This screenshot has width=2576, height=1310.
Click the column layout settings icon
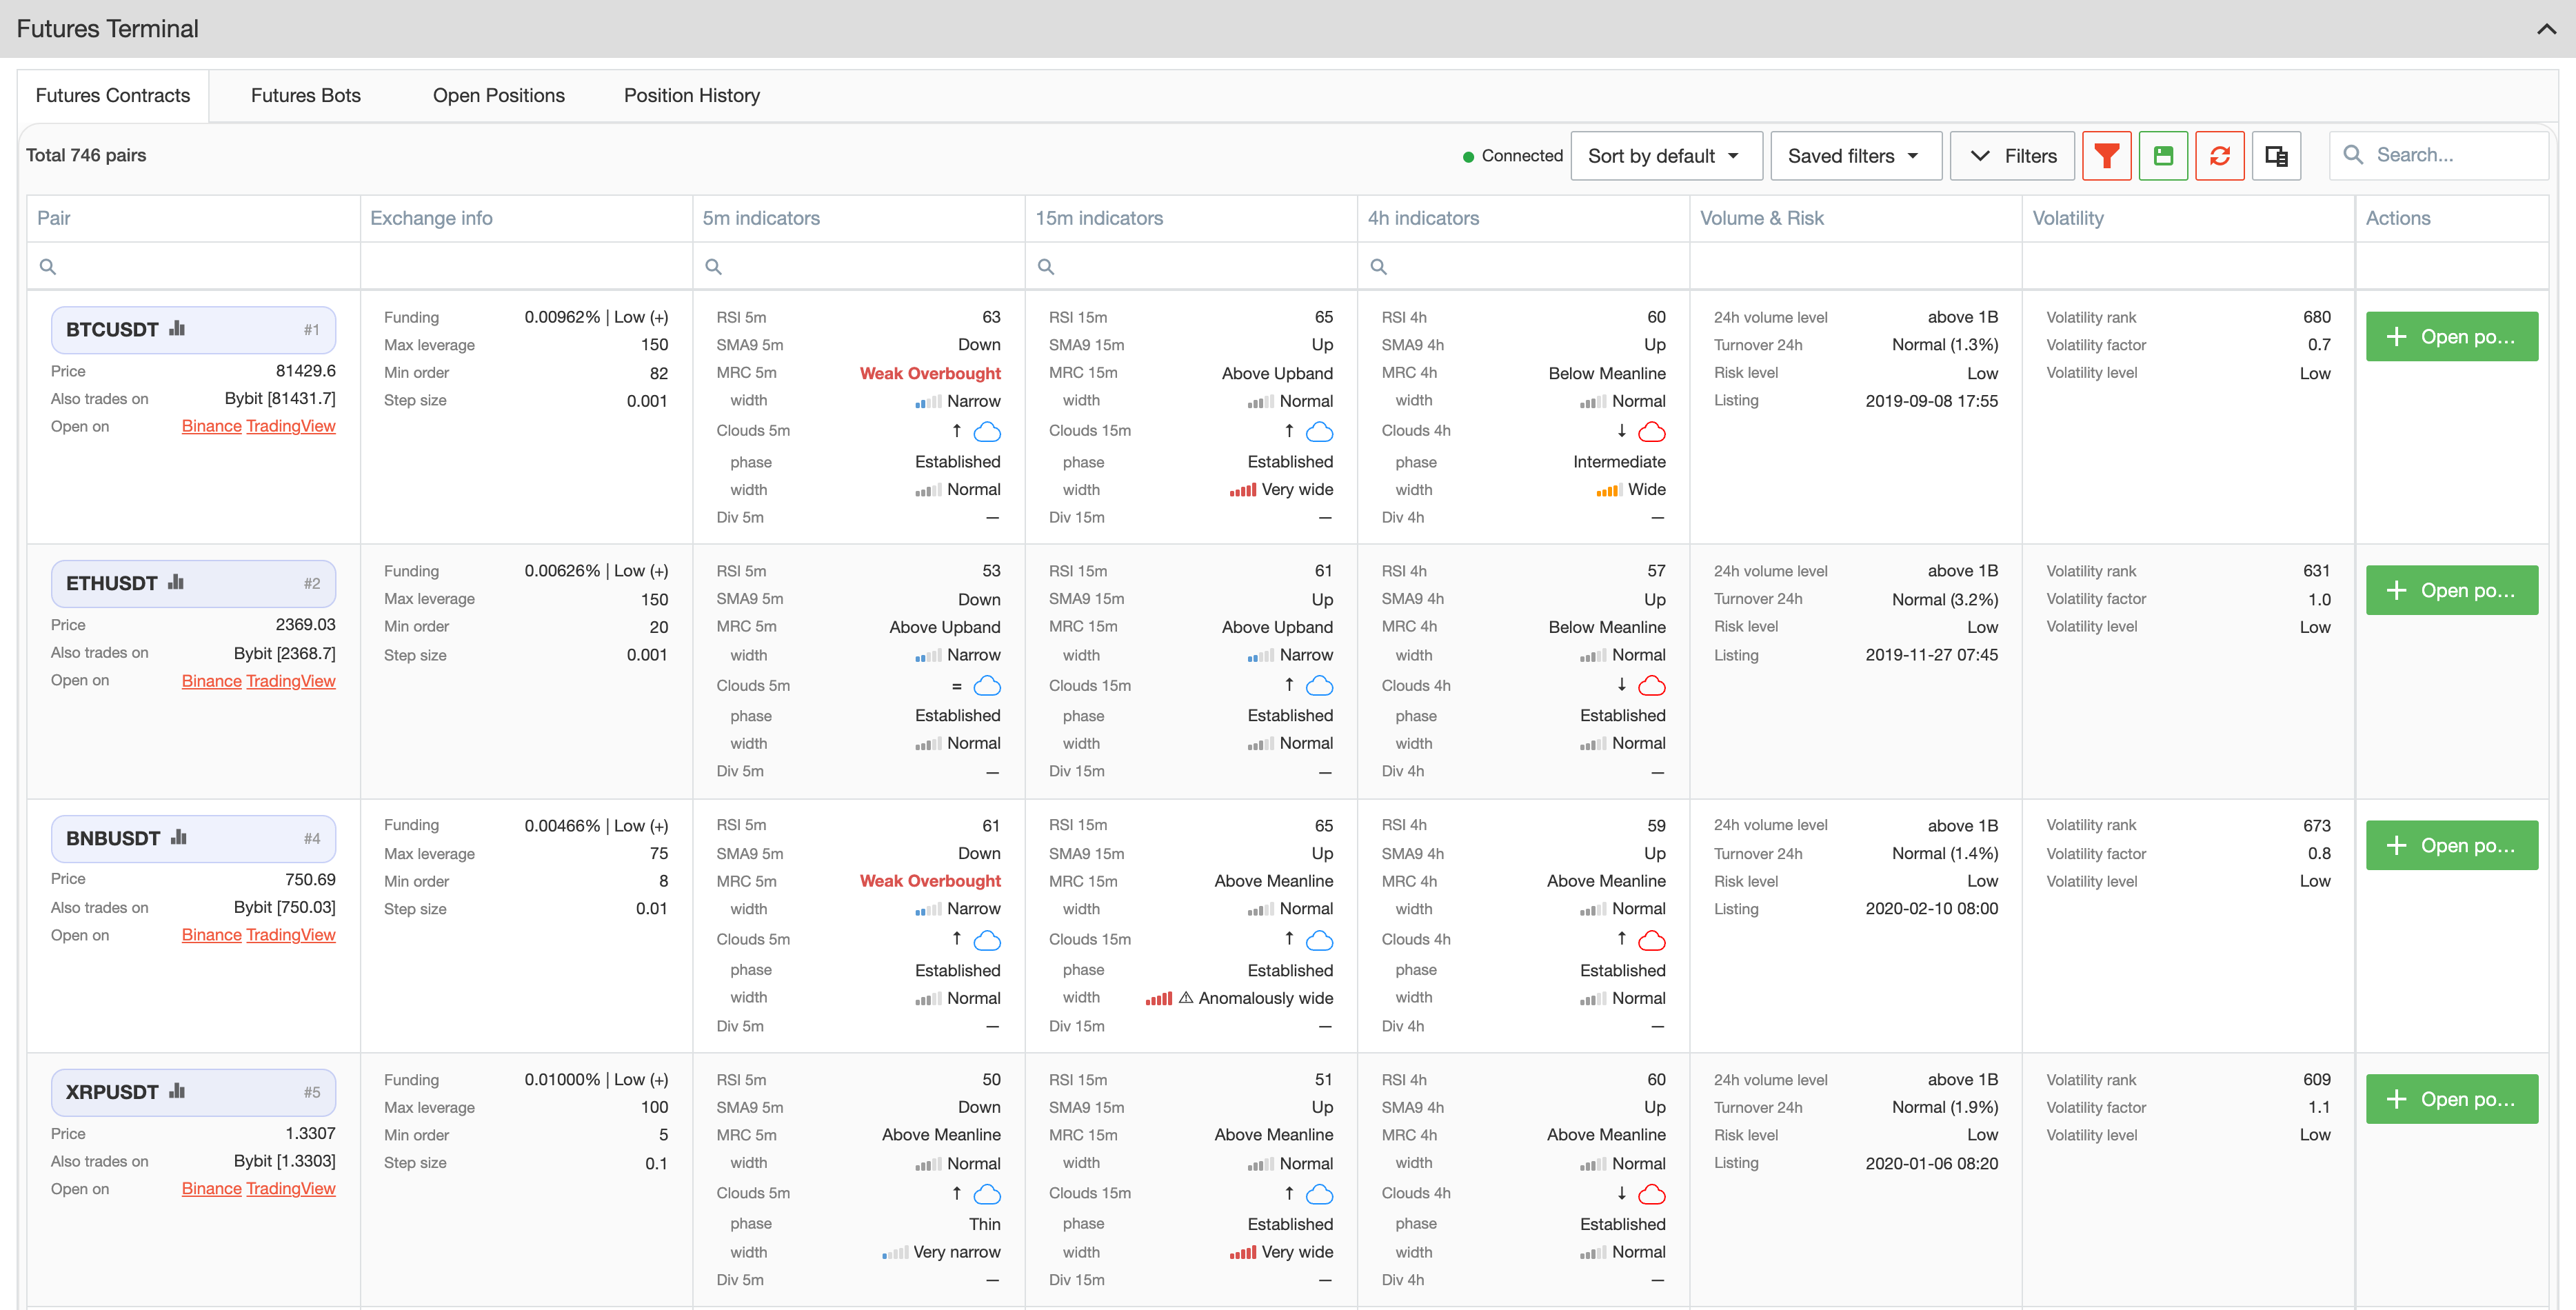[x=2276, y=156]
